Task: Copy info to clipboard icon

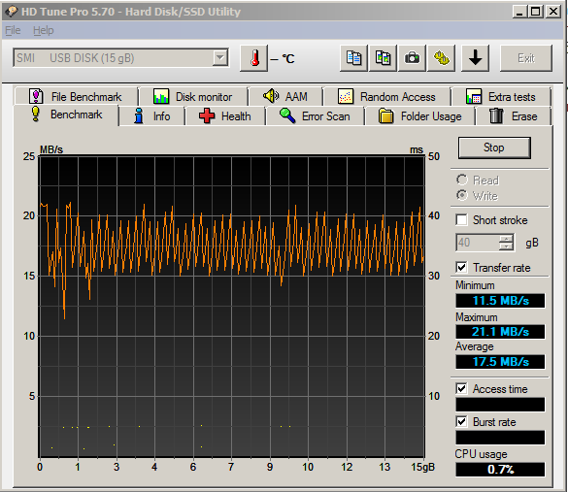Action: pos(353,58)
